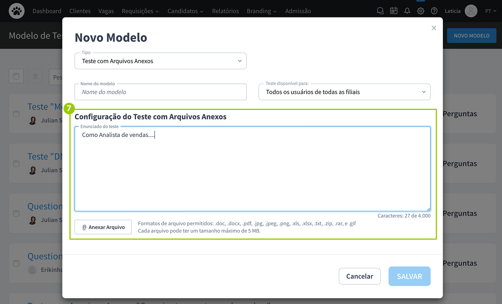Check the second test row checkbox
Viewport: 502px width, 304px height.
tap(16, 164)
